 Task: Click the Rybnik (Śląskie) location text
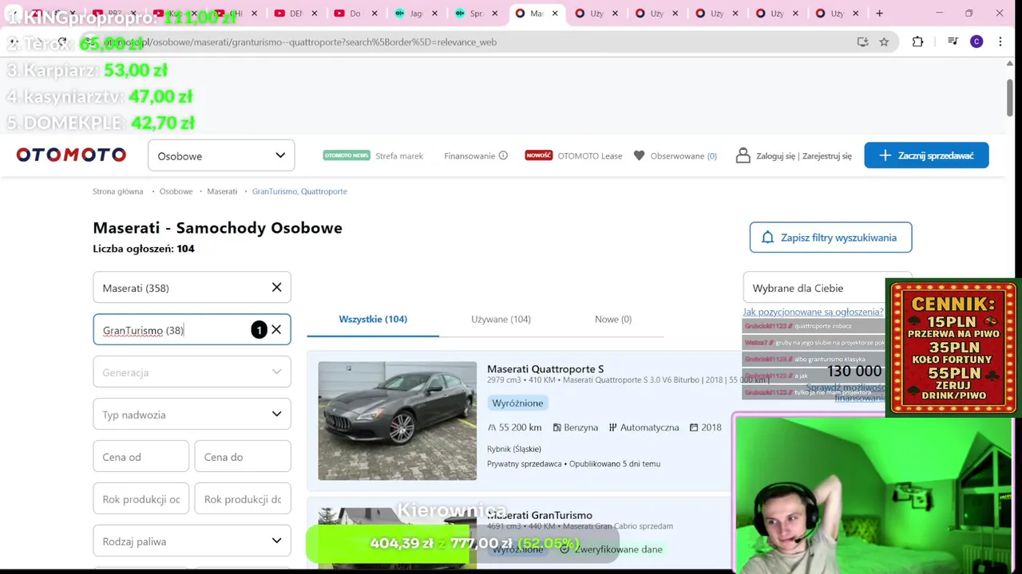coord(514,449)
